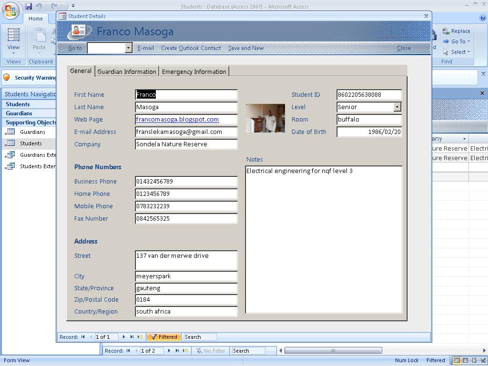Click Create Outlook Contact

click(191, 48)
